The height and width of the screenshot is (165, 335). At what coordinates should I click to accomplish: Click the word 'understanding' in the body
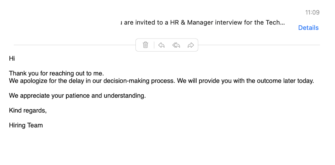point(124,96)
